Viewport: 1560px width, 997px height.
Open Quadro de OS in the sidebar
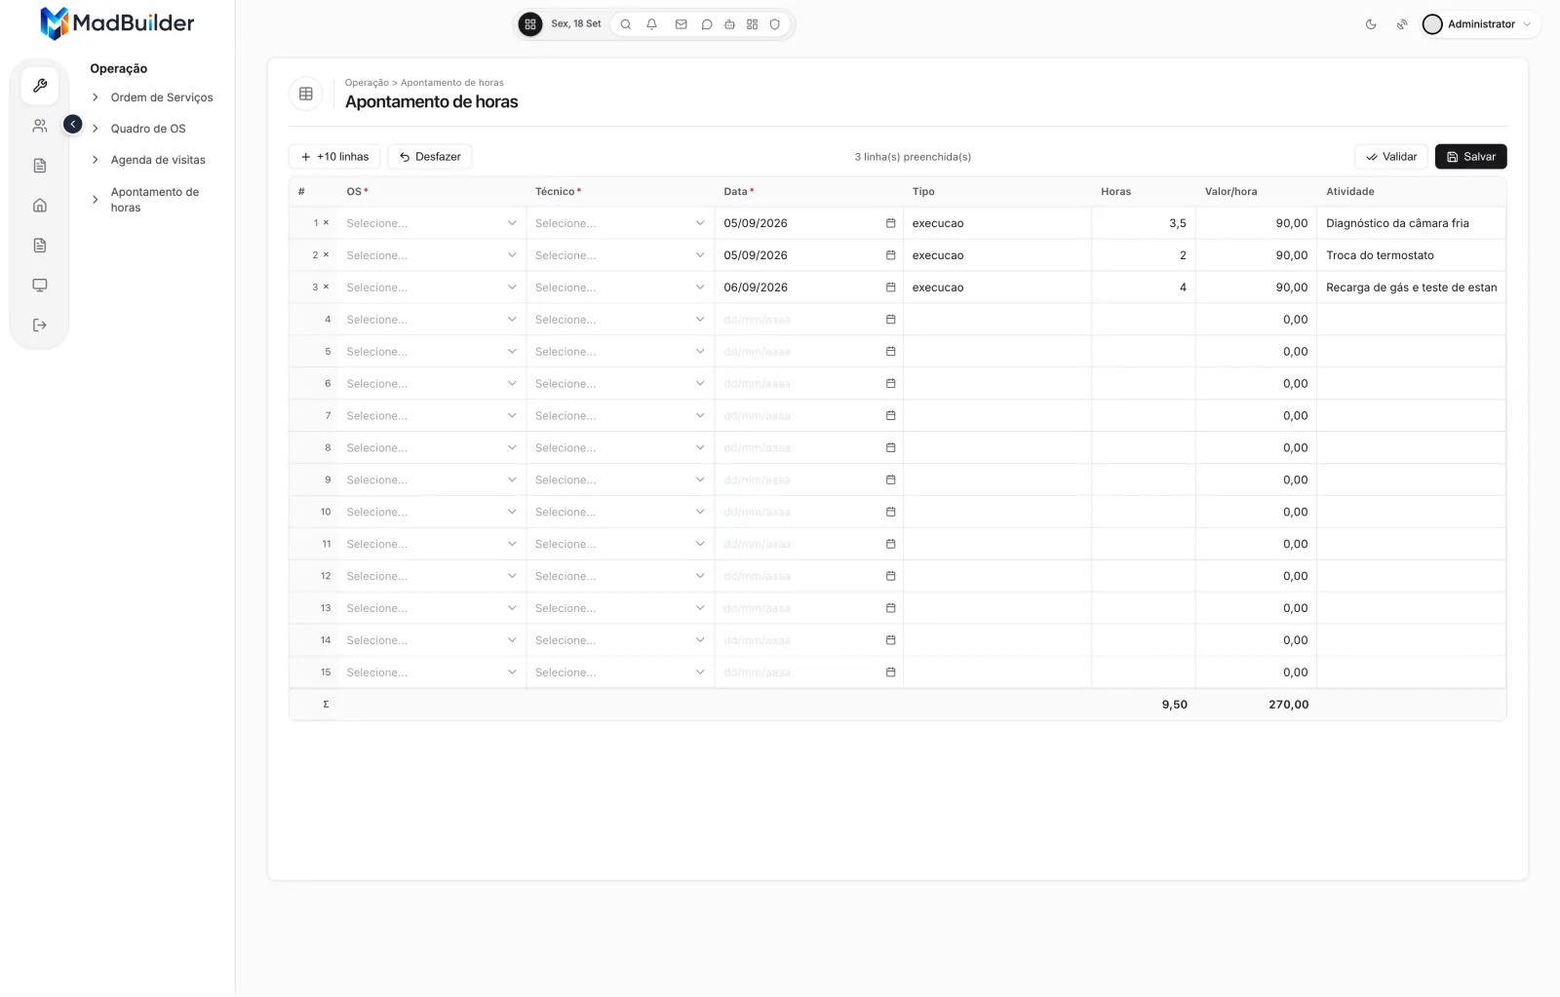click(x=138, y=129)
